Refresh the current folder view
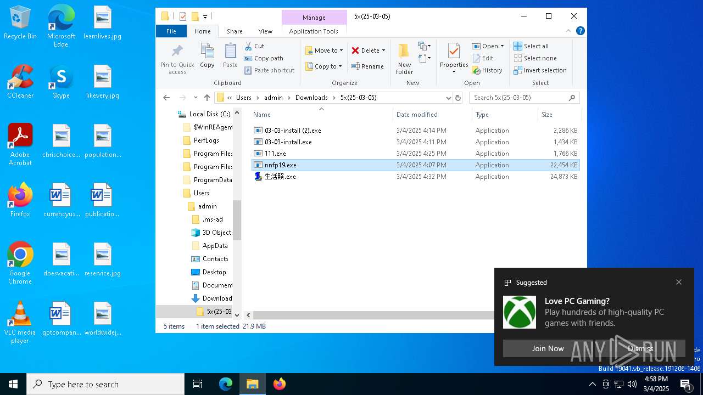 [x=458, y=98]
